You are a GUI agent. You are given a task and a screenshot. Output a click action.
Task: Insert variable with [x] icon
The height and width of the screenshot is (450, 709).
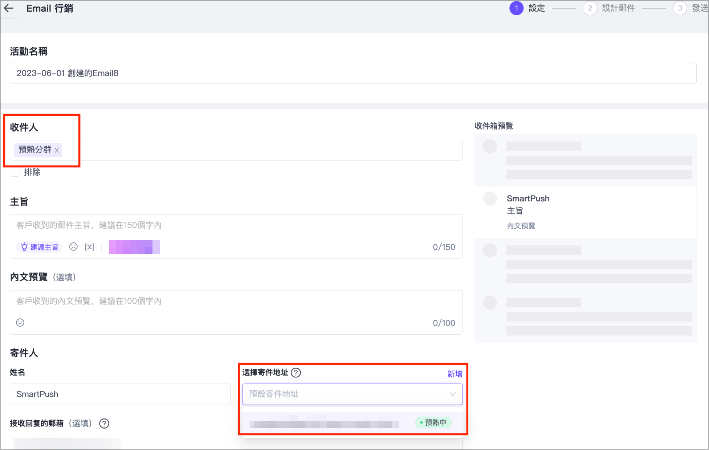coord(89,247)
